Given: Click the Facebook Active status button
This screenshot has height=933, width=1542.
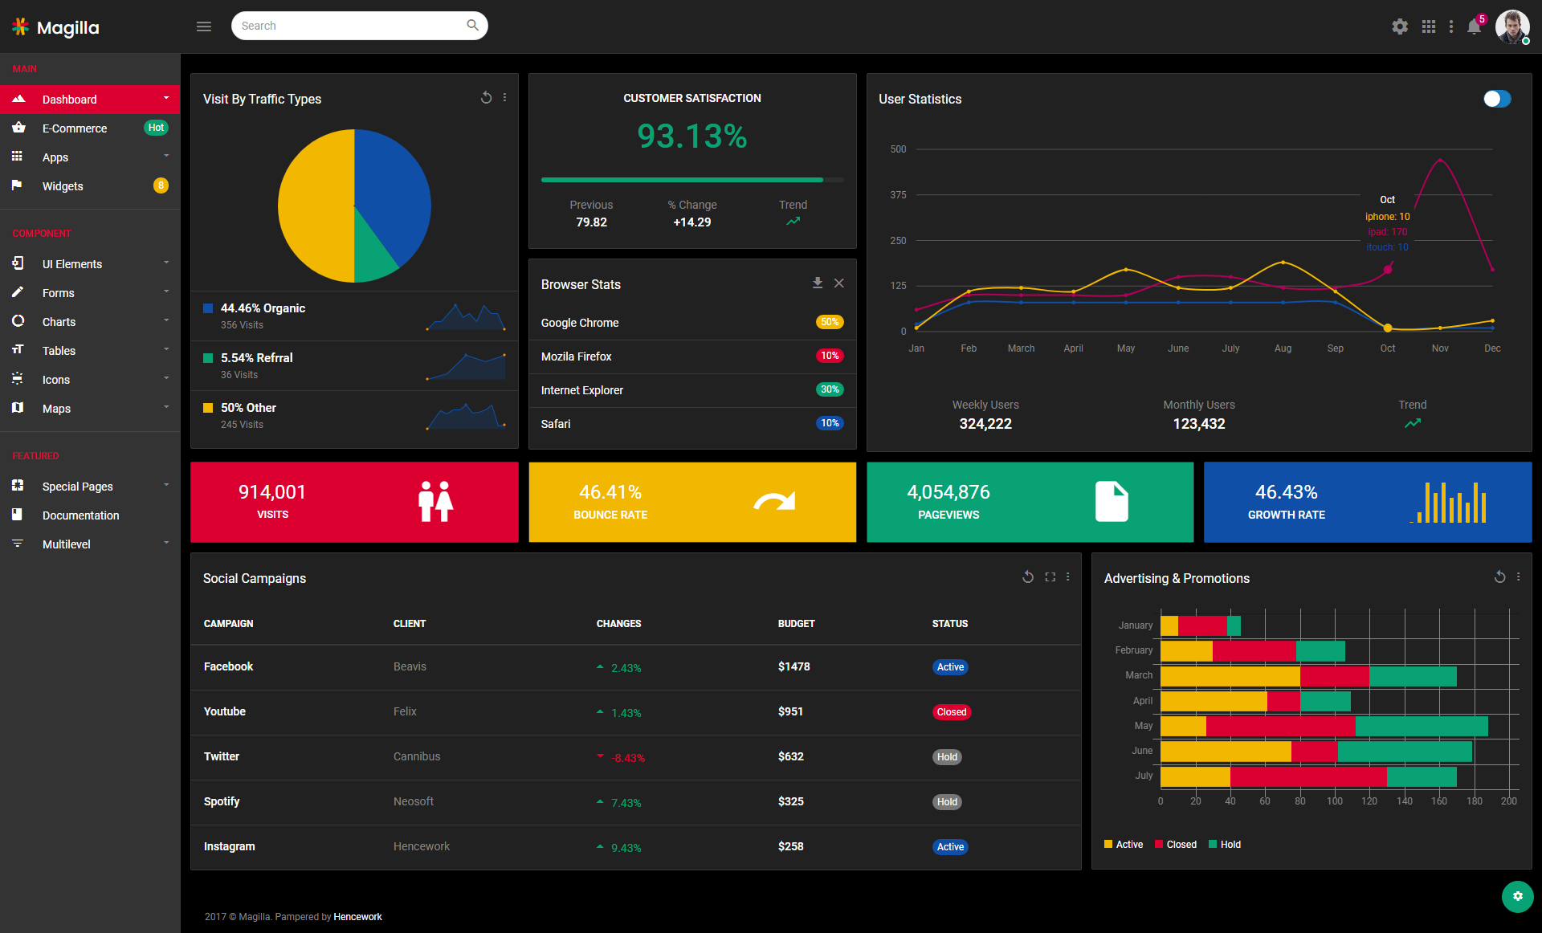Looking at the screenshot, I should 949,666.
